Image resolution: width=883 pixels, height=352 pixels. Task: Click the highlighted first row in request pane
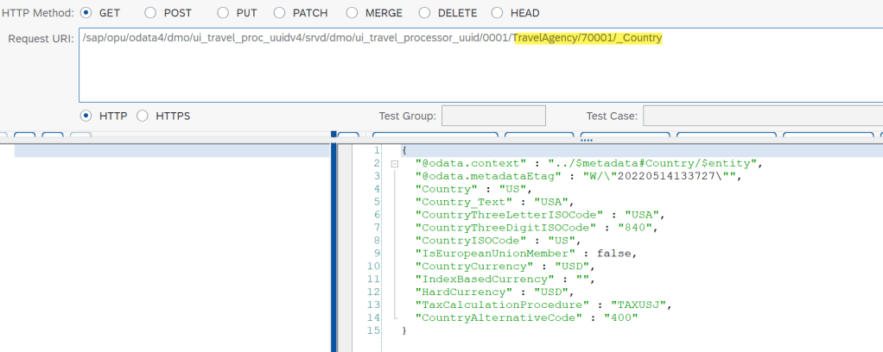click(x=173, y=150)
